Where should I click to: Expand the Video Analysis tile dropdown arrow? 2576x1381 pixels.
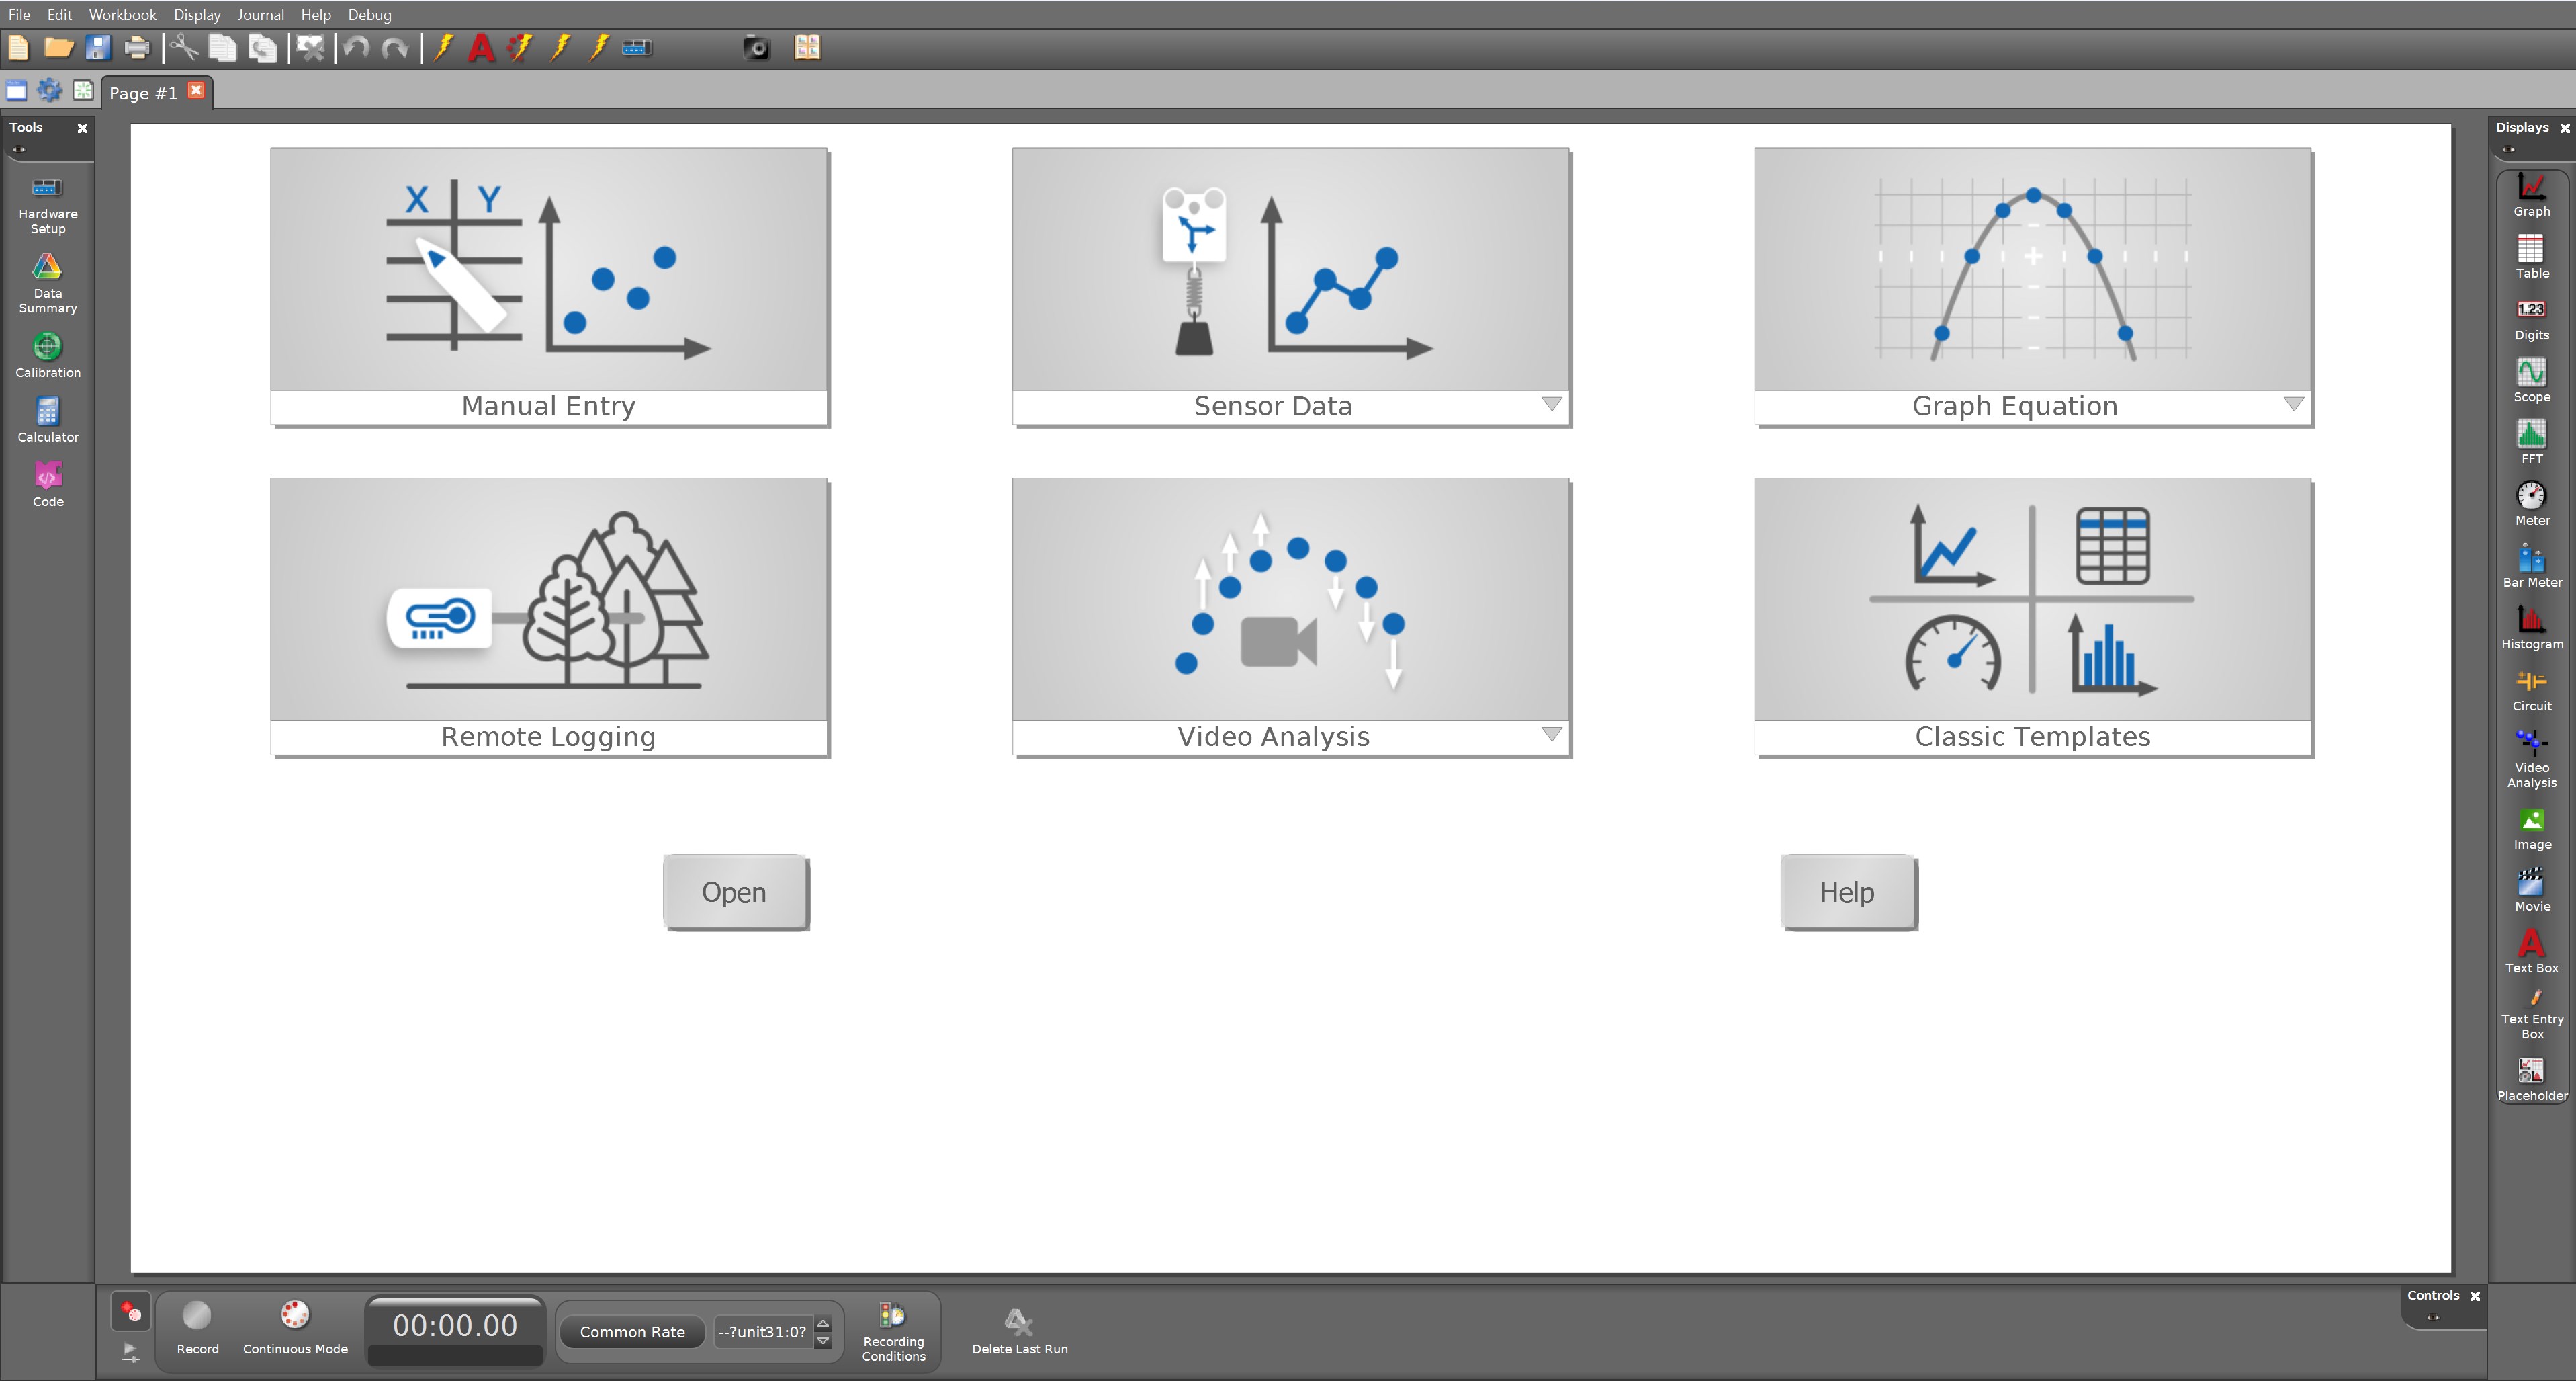(1551, 735)
